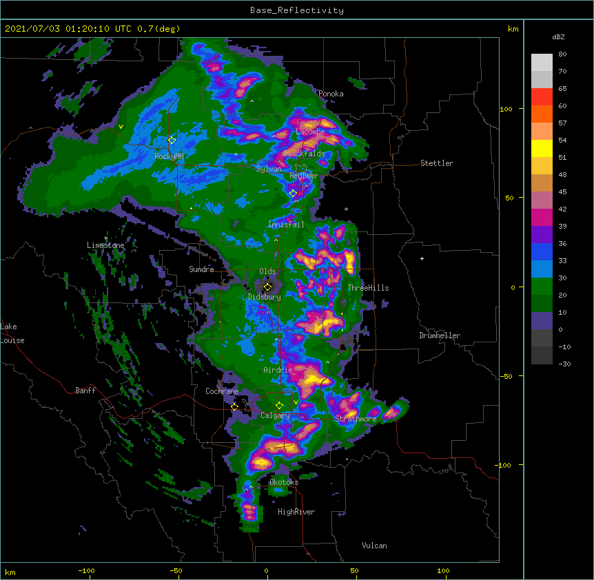
Task: Click the Banff city label
Action: [x=85, y=391]
